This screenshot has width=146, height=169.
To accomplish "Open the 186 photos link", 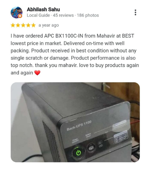I will click(x=88, y=15).
